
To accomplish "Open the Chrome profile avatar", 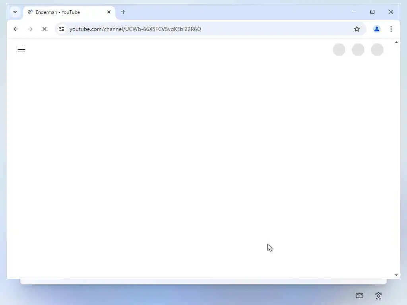I will (x=377, y=29).
